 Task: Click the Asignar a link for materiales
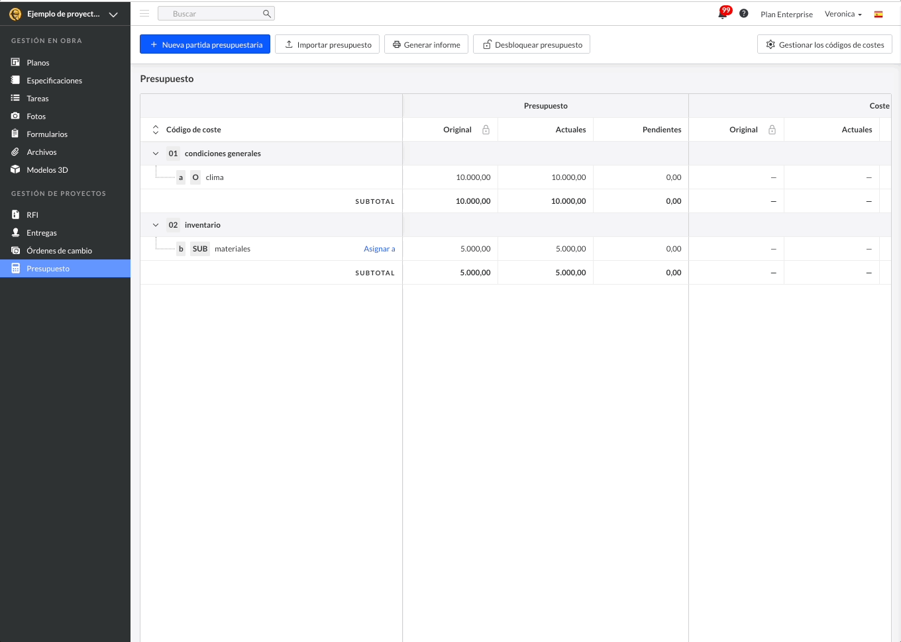pyautogui.click(x=379, y=249)
